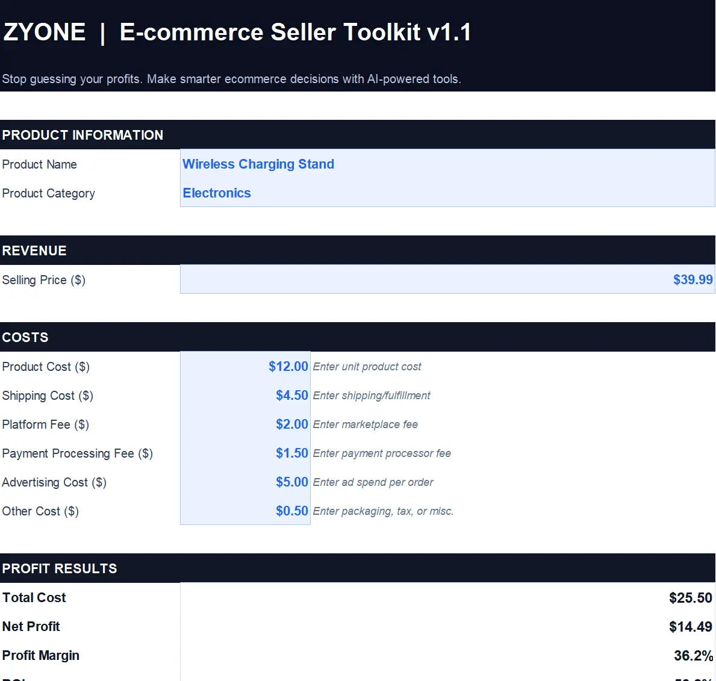Click the hint 'Enter packaging, tax, or misc.'
The image size is (716, 681).
(383, 511)
